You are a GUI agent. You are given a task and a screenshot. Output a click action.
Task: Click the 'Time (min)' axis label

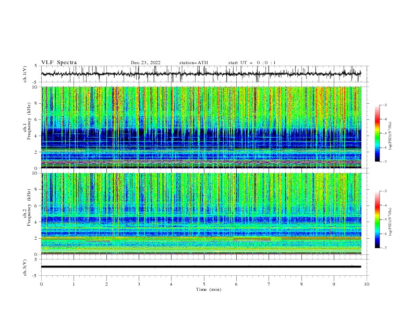(x=209, y=289)
